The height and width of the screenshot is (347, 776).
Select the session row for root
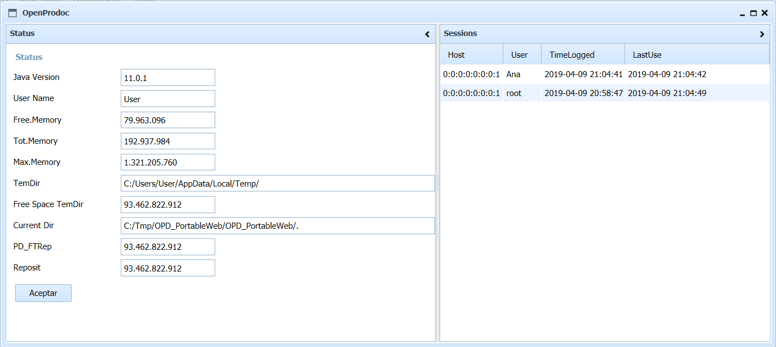point(605,93)
